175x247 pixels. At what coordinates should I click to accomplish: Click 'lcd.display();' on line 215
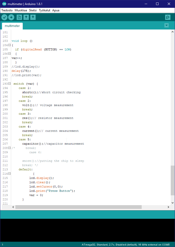41,178
